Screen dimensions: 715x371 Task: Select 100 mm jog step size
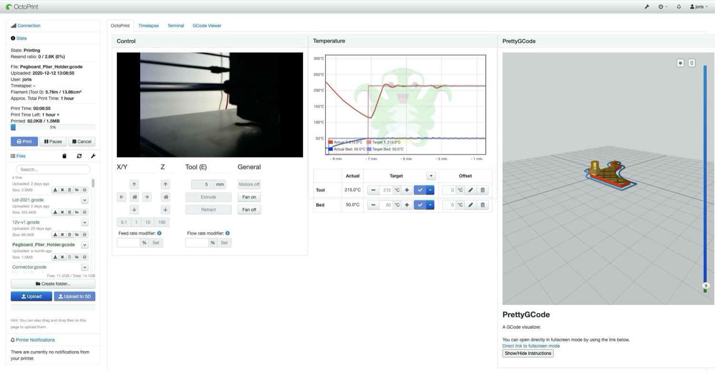(x=162, y=222)
